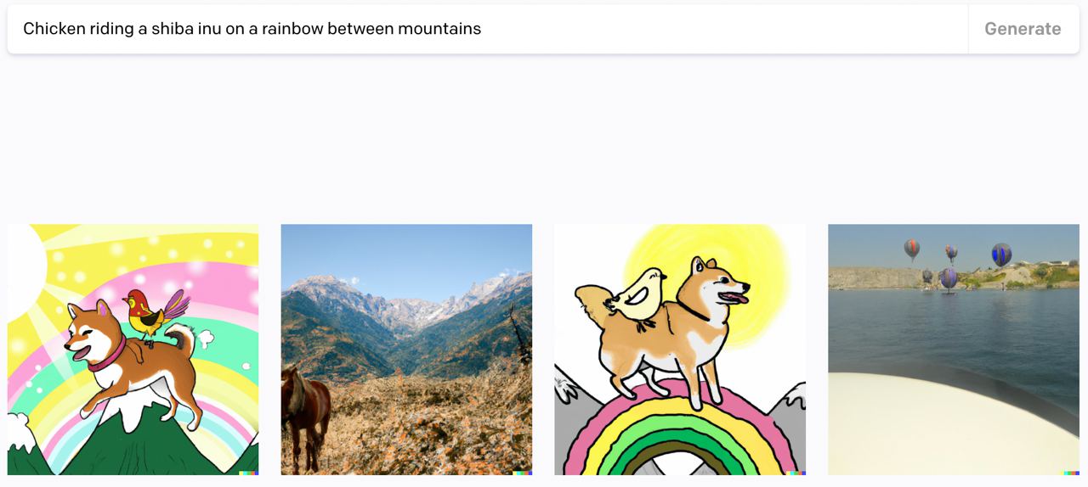This screenshot has height=487, width=1088.
Task: Open the hand-drawn shiba on rainbow image
Action: tap(680, 350)
